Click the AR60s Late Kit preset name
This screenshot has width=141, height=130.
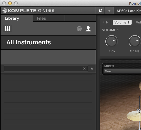pyautogui.click(x=128, y=11)
